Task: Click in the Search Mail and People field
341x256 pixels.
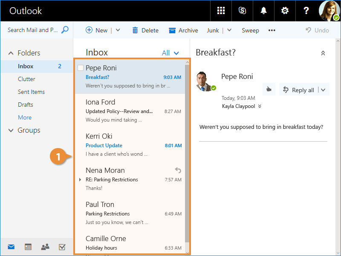Action: tap(33, 30)
